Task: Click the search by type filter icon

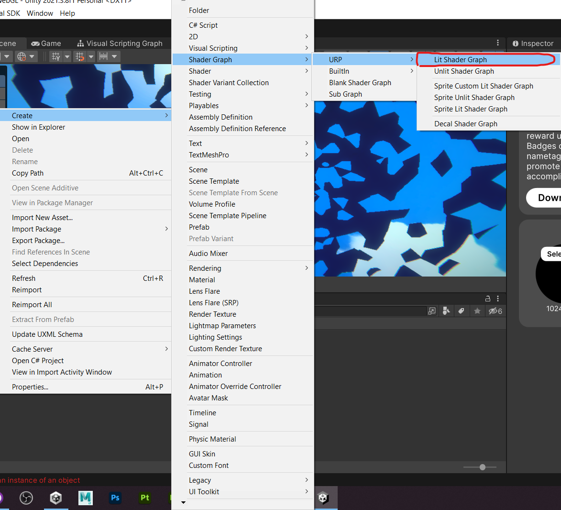Action: click(x=446, y=311)
